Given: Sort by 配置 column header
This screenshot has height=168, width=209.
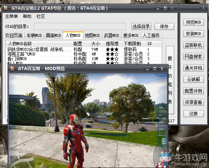Looking at the screenshot, I should point(81,44).
